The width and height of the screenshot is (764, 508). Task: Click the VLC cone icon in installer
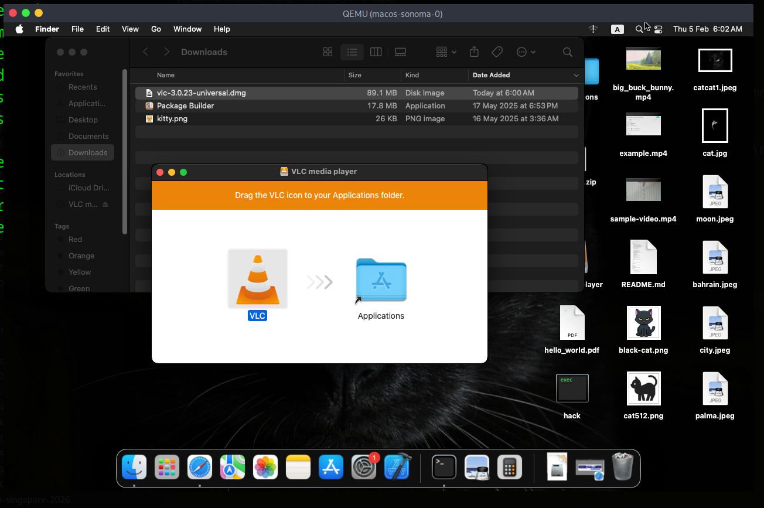click(258, 279)
